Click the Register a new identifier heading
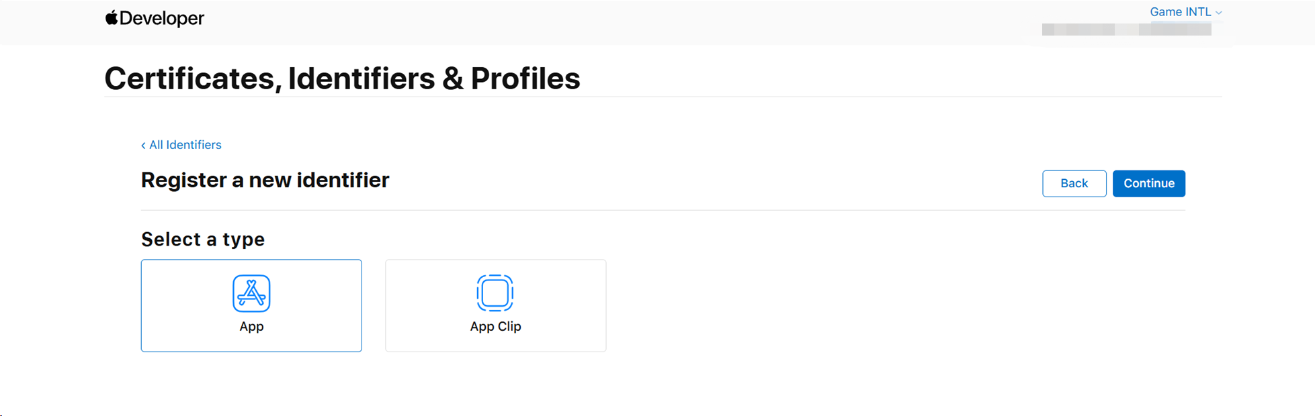This screenshot has height=416, width=1315. tap(264, 180)
